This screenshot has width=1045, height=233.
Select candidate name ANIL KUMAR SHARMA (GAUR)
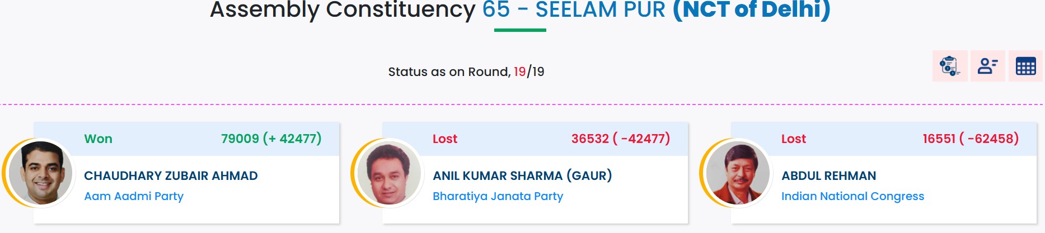(x=522, y=175)
